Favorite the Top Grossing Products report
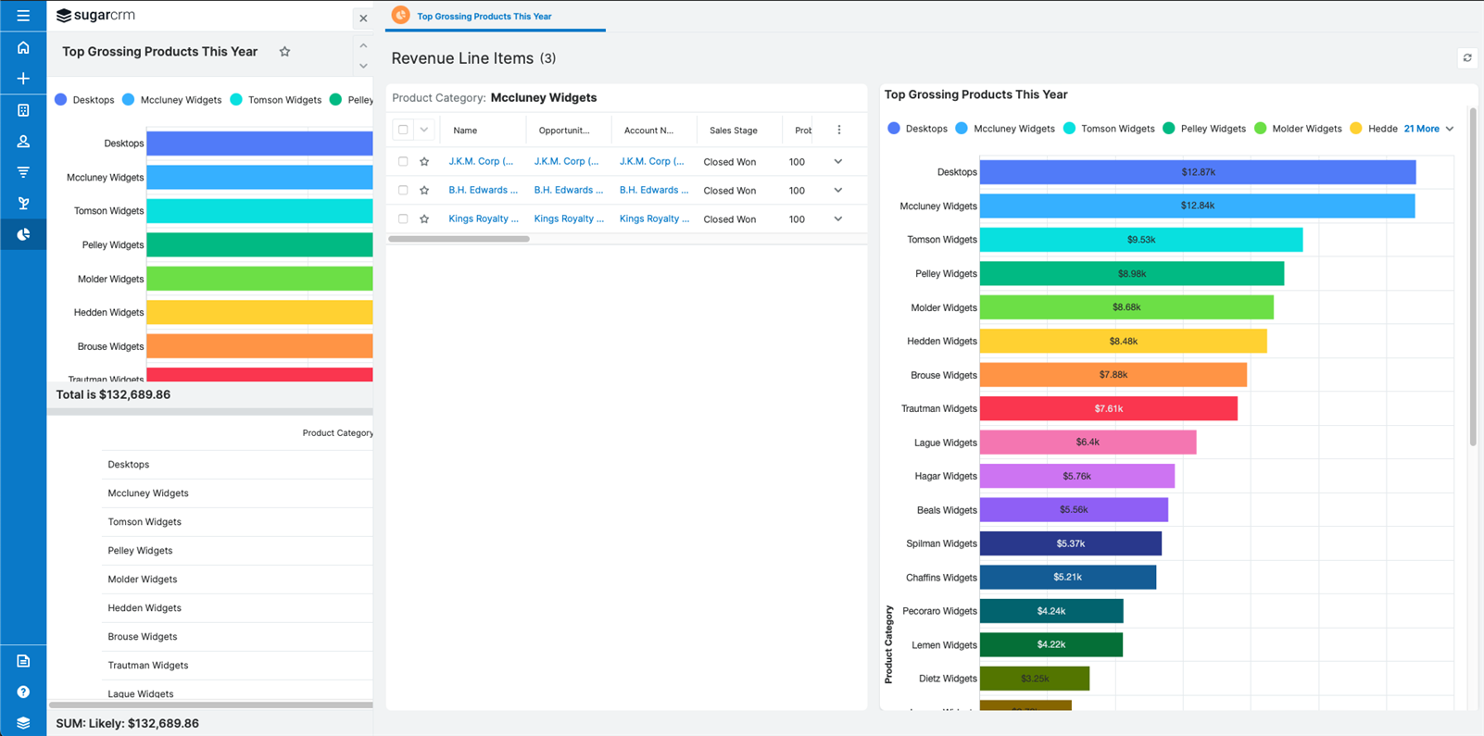The height and width of the screenshot is (736, 1484). (x=284, y=52)
